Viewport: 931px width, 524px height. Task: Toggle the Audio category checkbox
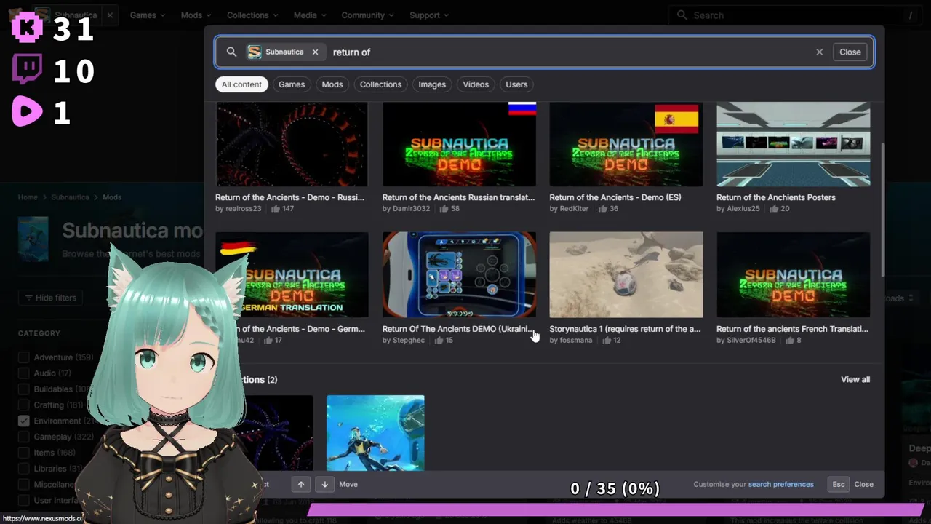point(24,373)
